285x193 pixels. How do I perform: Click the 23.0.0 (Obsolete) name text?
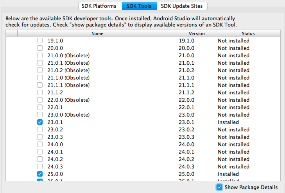(68, 115)
